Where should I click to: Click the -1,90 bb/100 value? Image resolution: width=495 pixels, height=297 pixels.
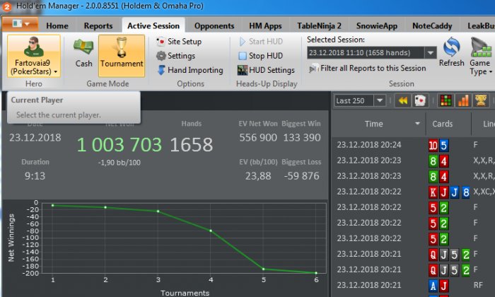click(x=120, y=163)
